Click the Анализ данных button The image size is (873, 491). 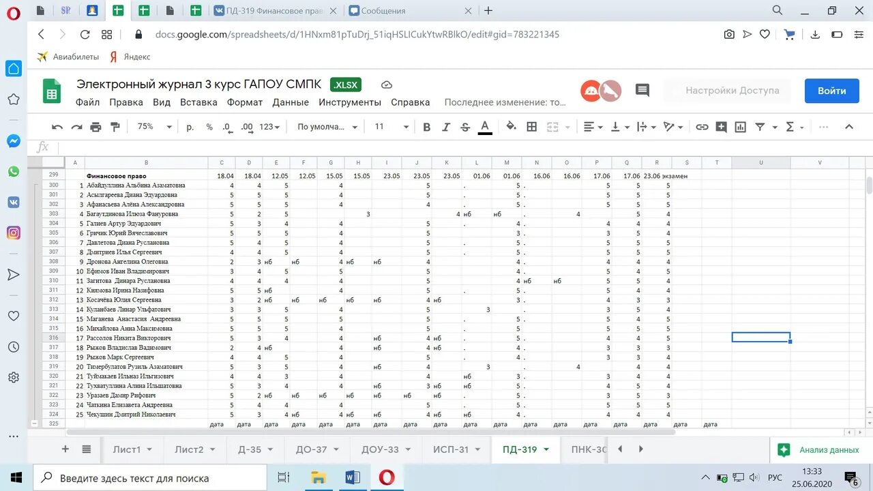coord(818,450)
